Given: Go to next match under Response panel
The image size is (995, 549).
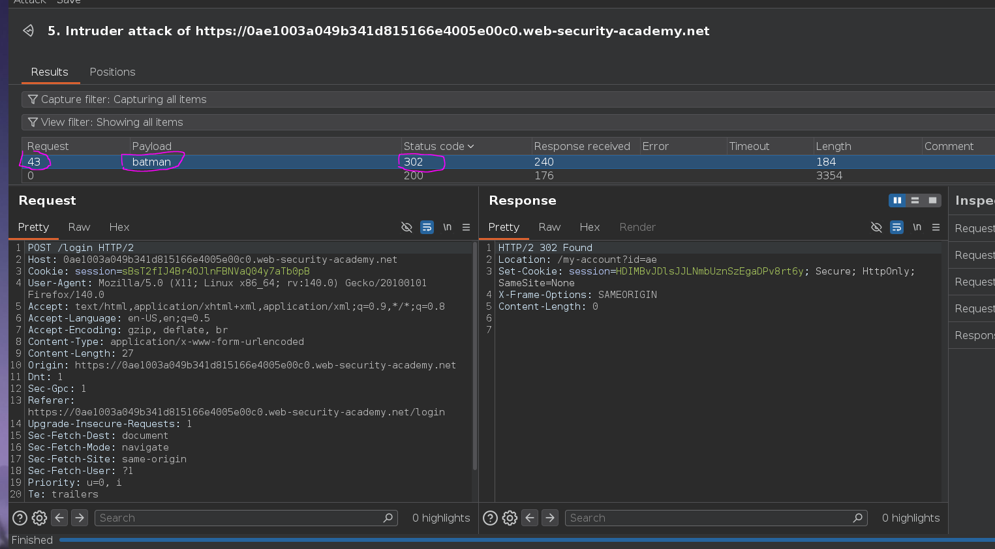Looking at the screenshot, I should [550, 518].
